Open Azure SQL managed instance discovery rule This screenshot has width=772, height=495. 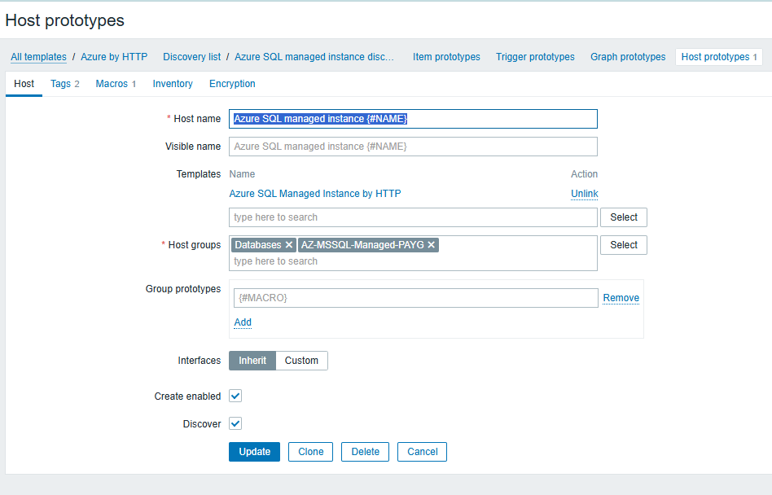coord(314,57)
